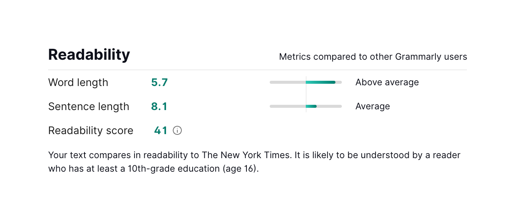The height and width of the screenshot is (222, 515).
Task: Click the Readability heading
Action: (89, 55)
